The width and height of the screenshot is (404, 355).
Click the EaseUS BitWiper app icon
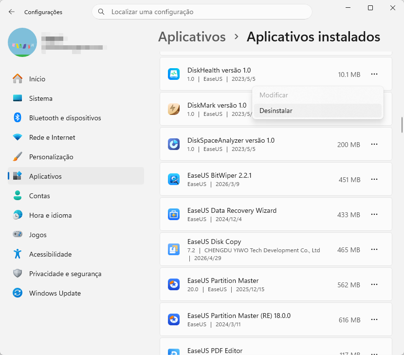tap(174, 179)
